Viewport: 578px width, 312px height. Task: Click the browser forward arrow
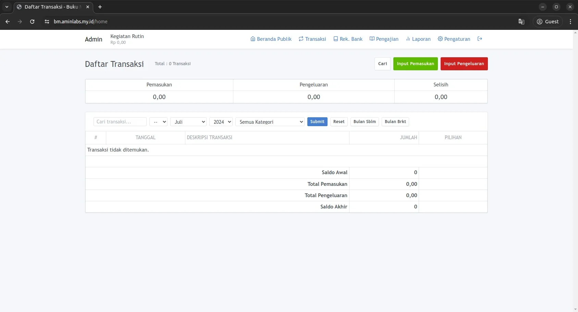[20, 22]
